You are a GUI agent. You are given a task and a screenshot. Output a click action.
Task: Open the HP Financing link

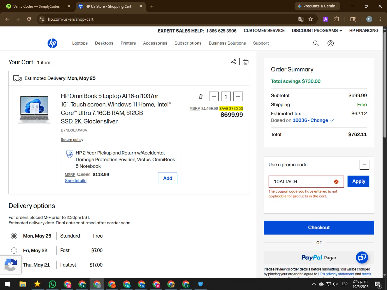click(x=364, y=31)
